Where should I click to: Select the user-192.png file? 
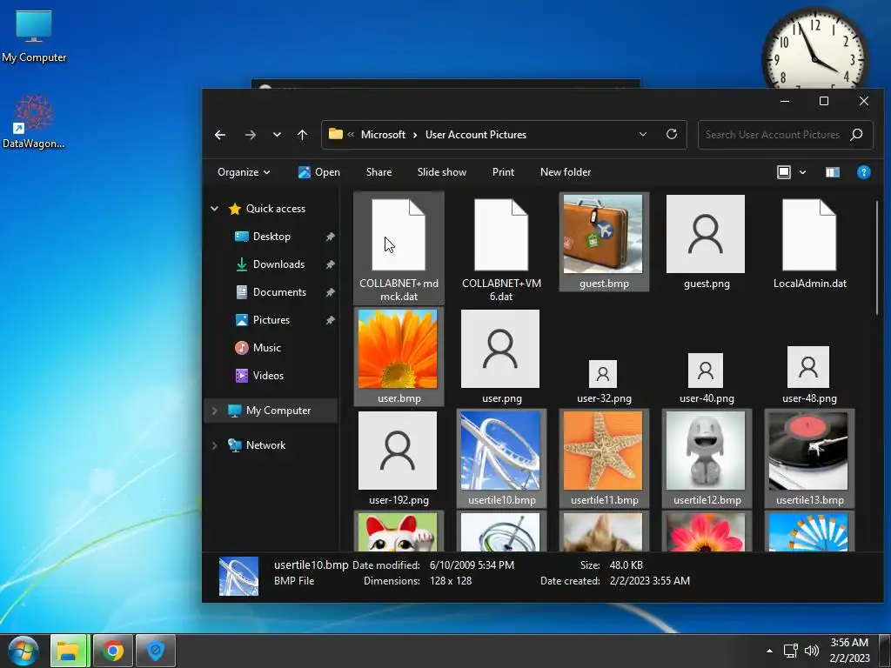[399, 458]
